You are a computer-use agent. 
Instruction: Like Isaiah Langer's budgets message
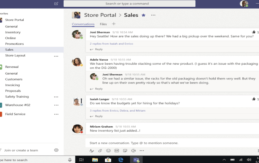click(x=254, y=99)
